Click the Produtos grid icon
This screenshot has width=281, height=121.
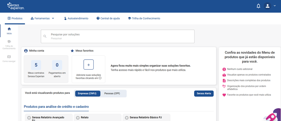[9, 18]
